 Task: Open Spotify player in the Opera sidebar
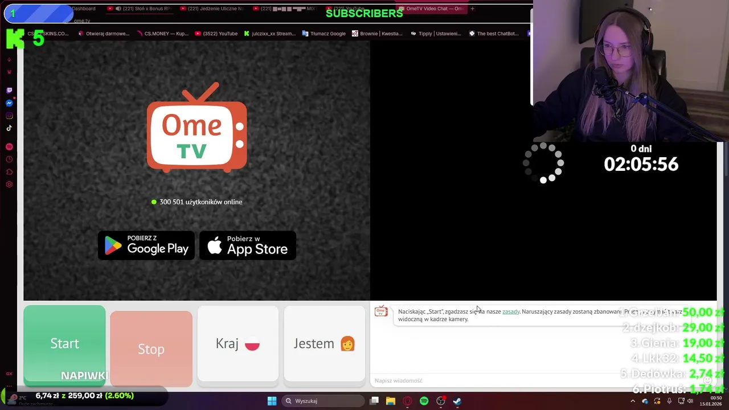[x=9, y=147]
